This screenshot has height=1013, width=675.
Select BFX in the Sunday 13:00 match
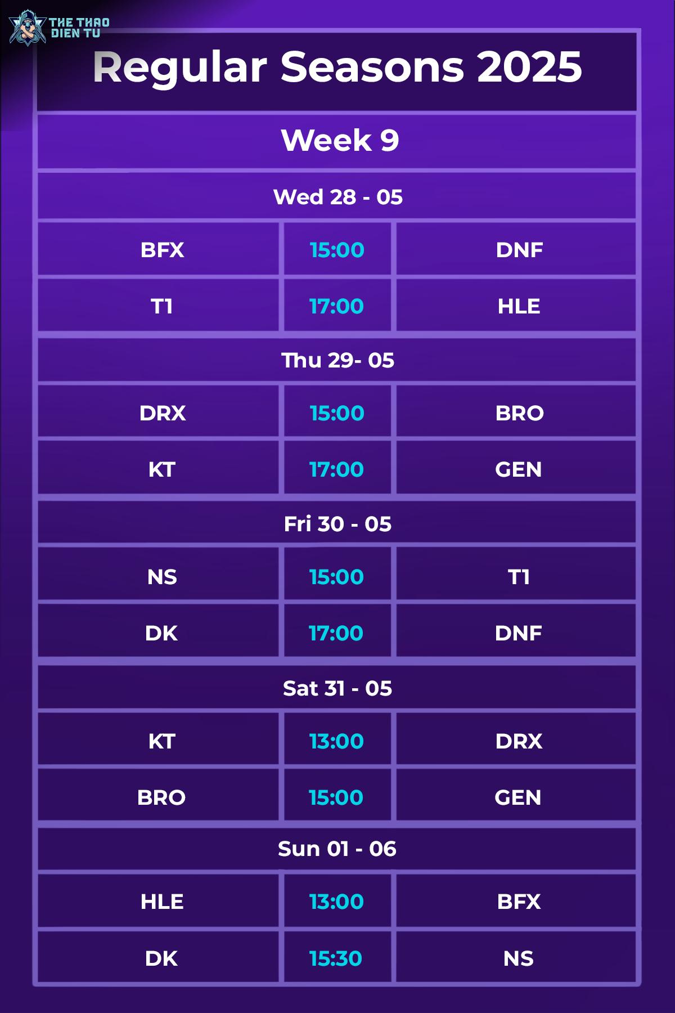click(x=519, y=902)
